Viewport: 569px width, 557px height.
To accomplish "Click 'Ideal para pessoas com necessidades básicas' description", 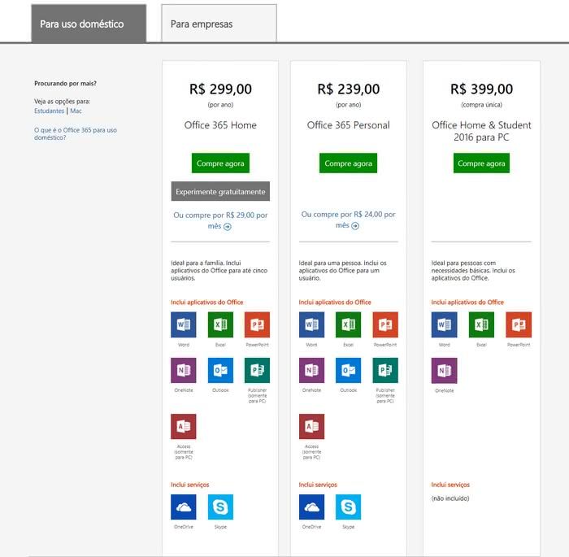I will pyautogui.click(x=473, y=271).
